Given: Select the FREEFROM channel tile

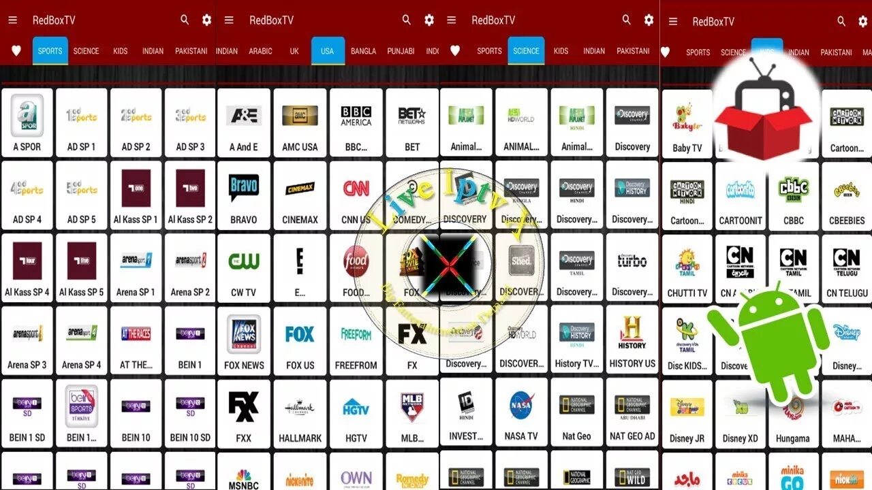Looking at the screenshot, I should click(356, 342).
